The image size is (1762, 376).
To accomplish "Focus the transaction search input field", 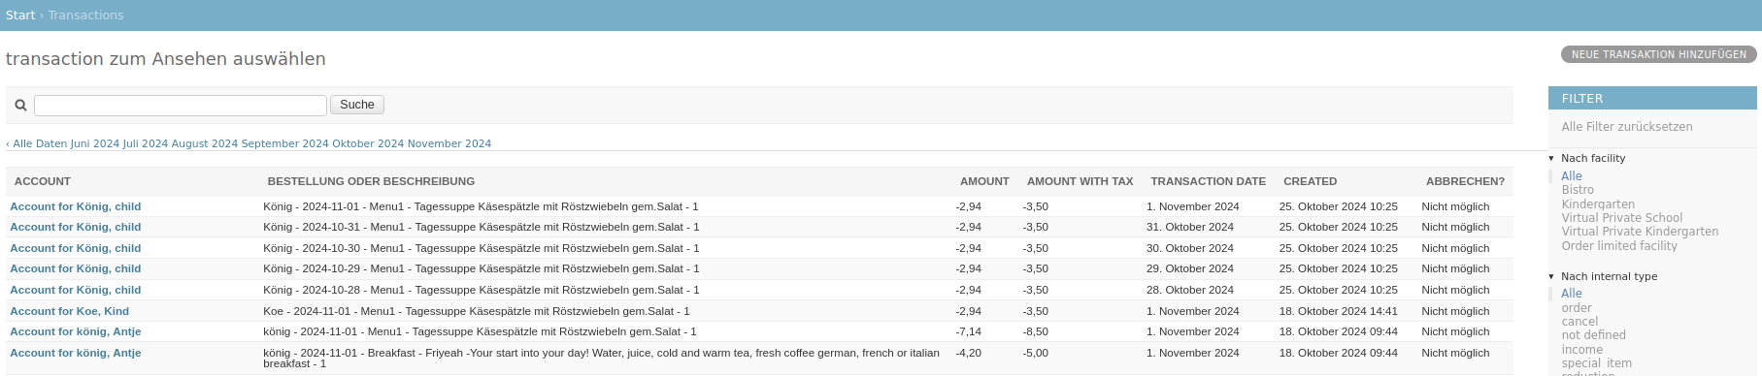I will (181, 106).
